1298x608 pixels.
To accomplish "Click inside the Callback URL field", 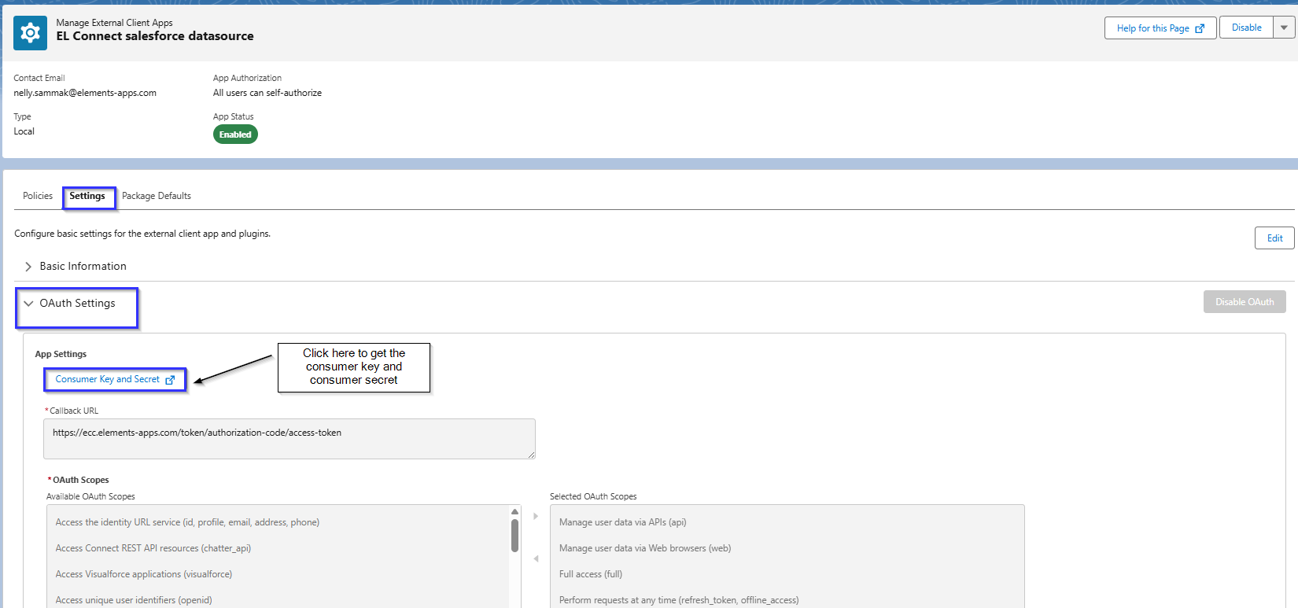I will pyautogui.click(x=289, y=439).
